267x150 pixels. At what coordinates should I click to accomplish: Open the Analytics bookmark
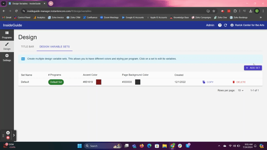coord(39,17)
